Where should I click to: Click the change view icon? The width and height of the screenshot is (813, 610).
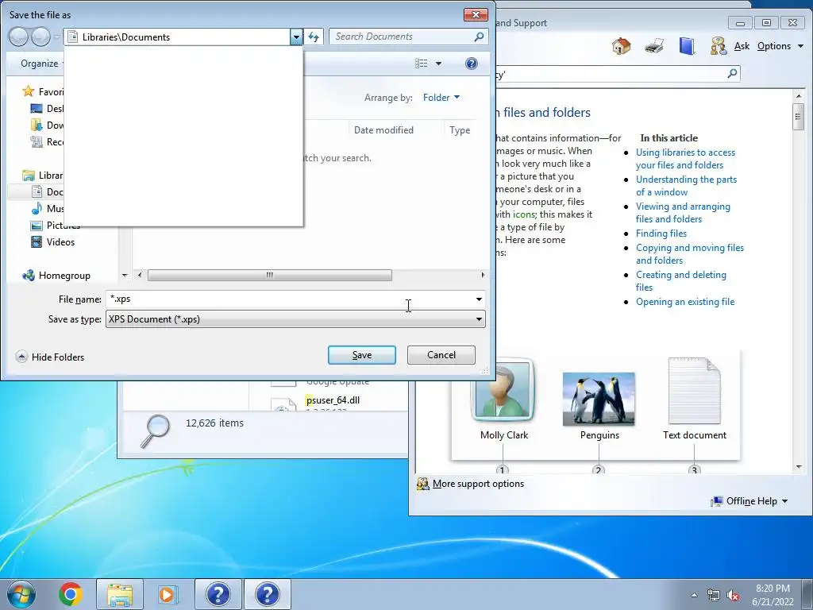tap(421, 64)
